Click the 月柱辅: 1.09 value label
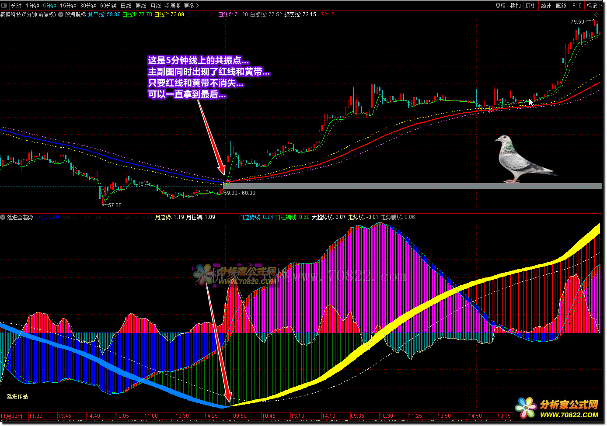Screen dimensions: 607x426 201,217
